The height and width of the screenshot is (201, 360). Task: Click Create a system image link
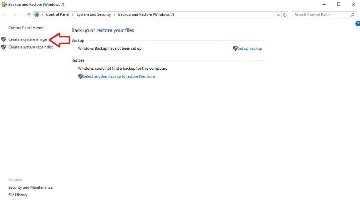(27, 39)
